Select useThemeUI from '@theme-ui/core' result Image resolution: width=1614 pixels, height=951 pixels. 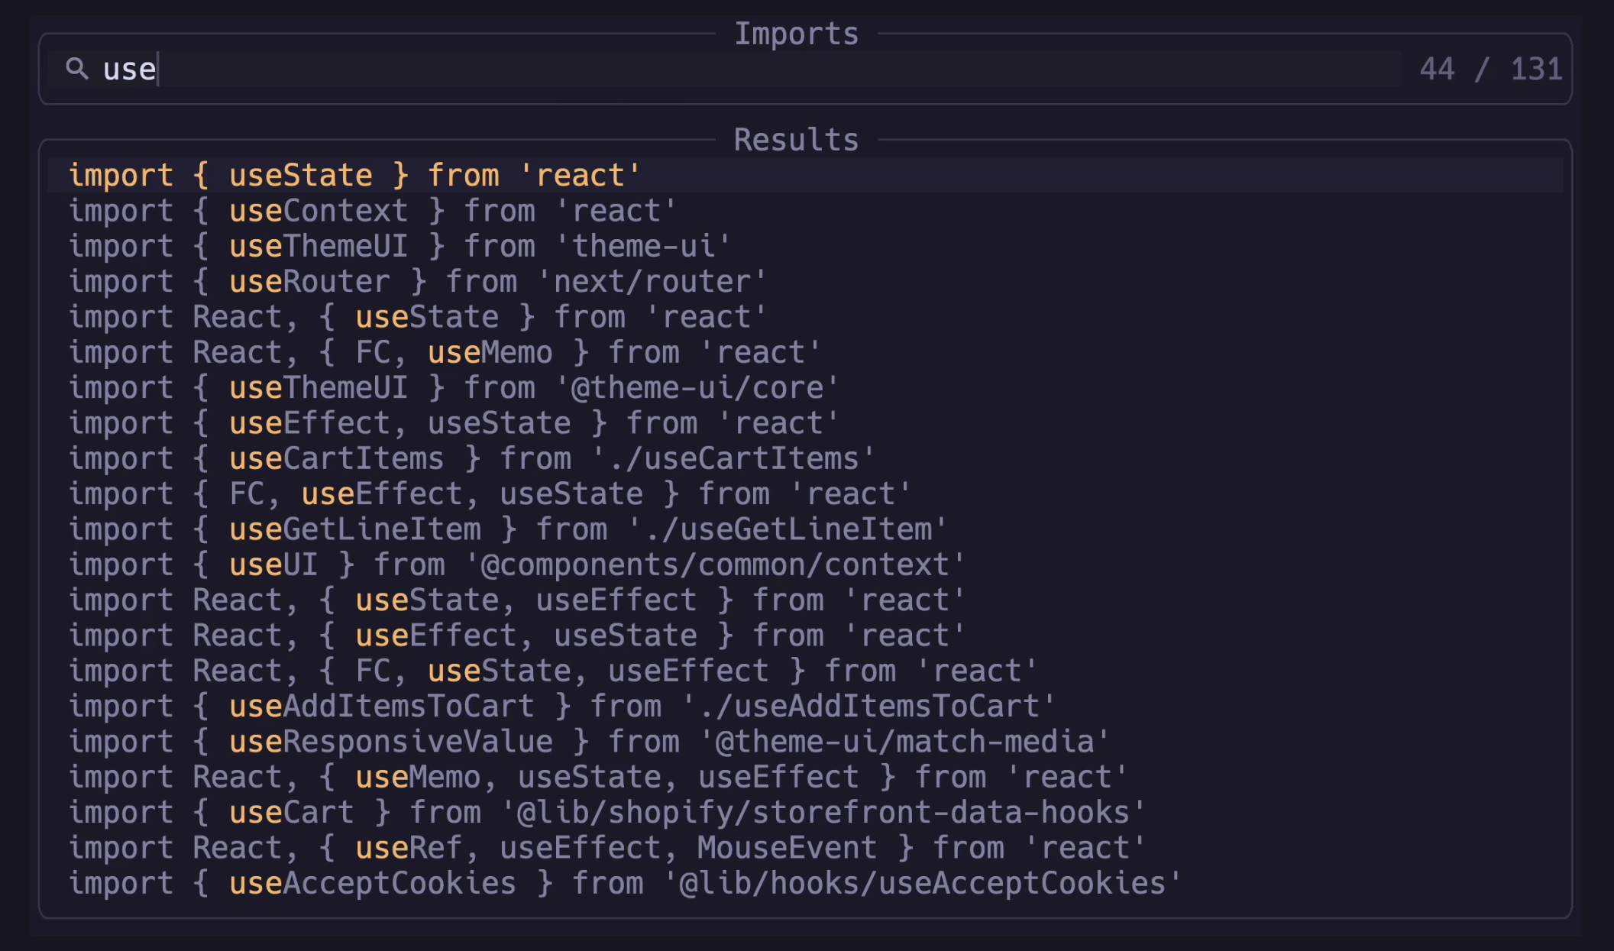(805, 387)
